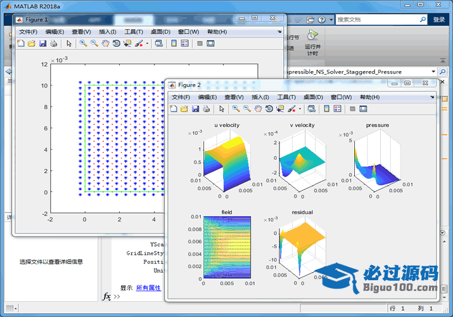Click 运行并计时 Run and Time button
Image resolution: width=453 pixels, height=317 pixels.
pos(312,43)
